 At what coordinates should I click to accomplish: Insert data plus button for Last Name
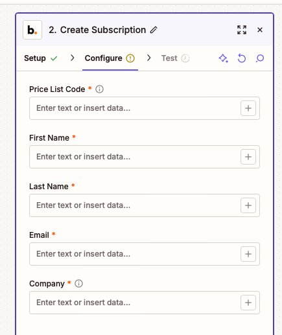click(248, 205)
